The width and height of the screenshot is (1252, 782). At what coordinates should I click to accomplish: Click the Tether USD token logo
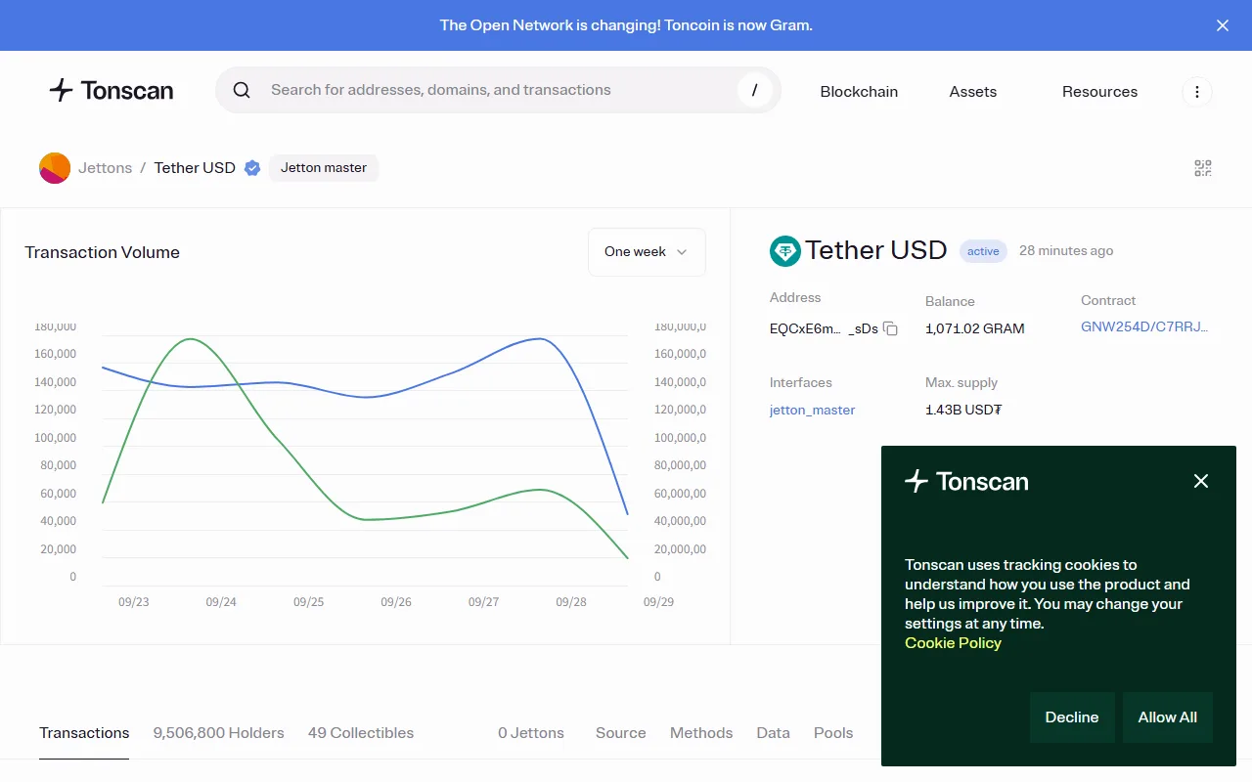coord(785,251)
